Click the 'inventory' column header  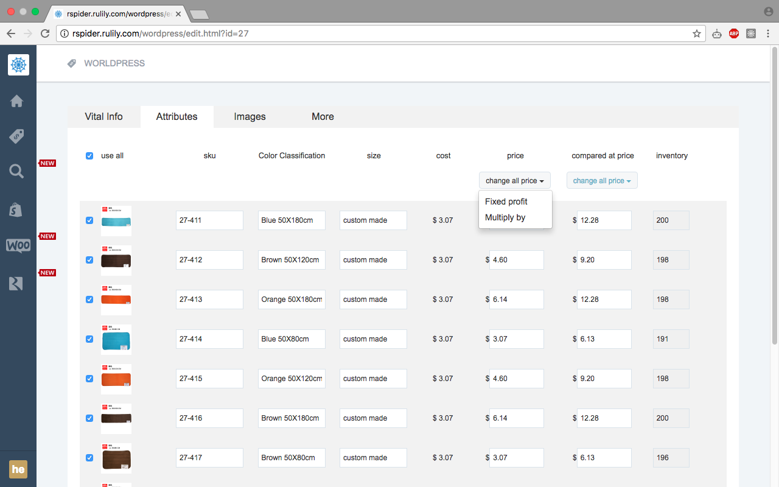(672, 156)
